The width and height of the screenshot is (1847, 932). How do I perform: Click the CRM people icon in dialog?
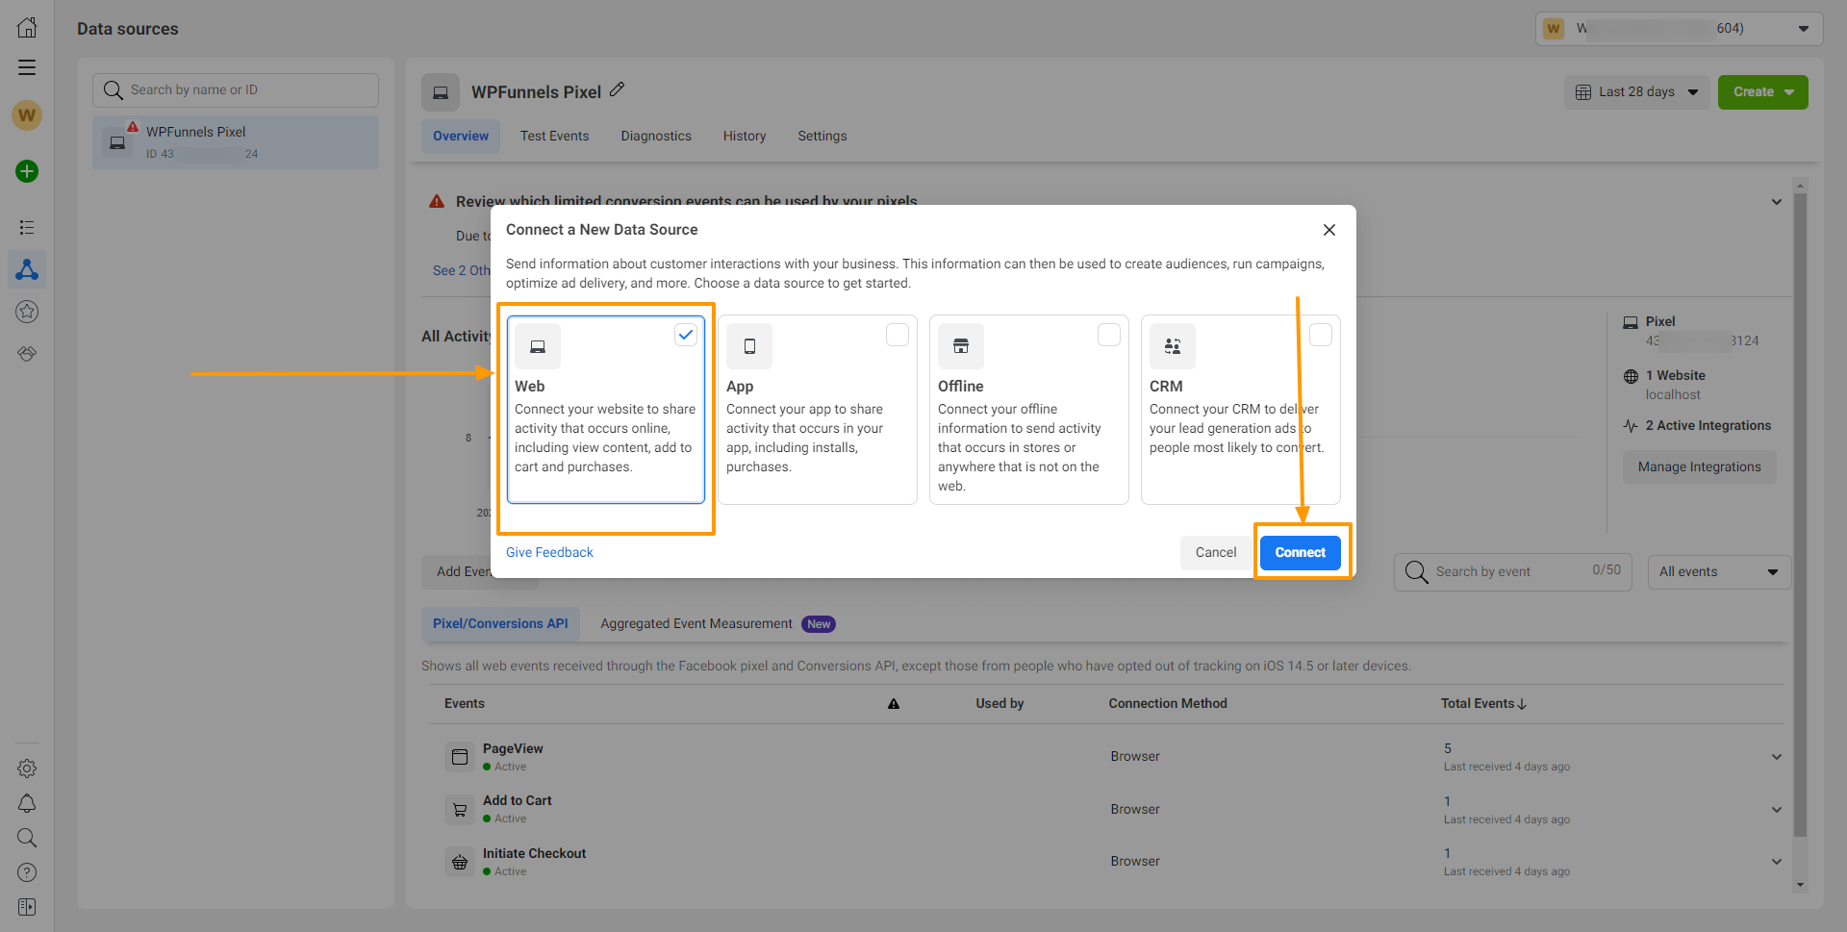click(1173, 346)
